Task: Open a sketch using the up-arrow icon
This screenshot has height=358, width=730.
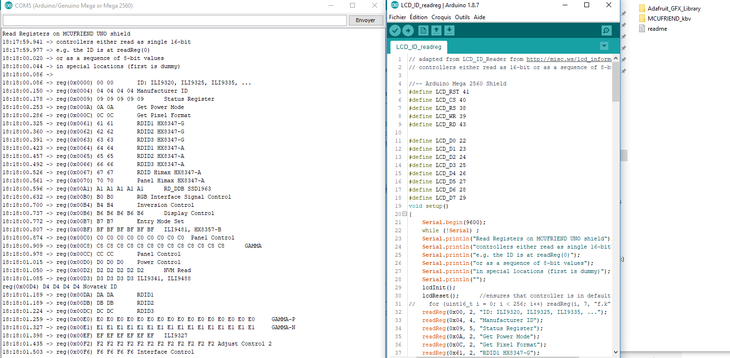Action: [436, 31]
